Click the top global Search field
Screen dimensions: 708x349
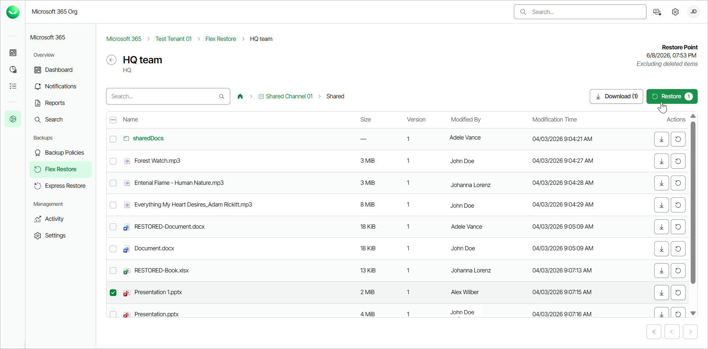580,12
